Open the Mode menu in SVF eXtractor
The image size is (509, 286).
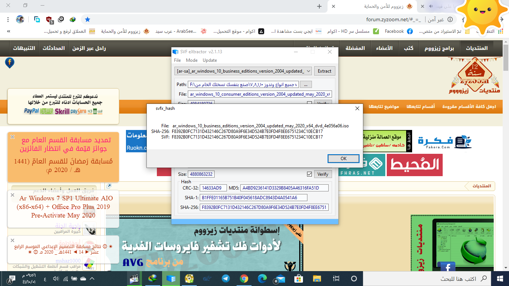coord(192,60)
